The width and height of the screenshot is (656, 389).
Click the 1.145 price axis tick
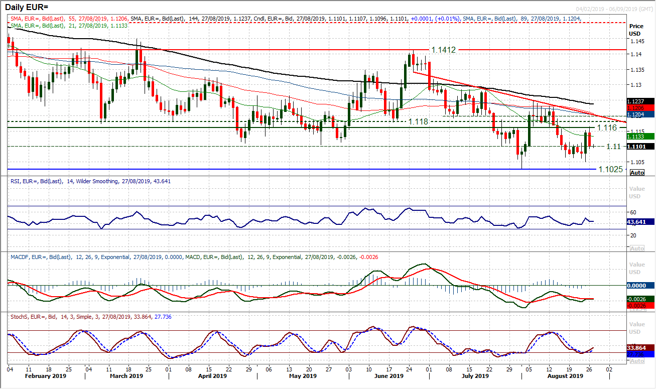[637, 41]
